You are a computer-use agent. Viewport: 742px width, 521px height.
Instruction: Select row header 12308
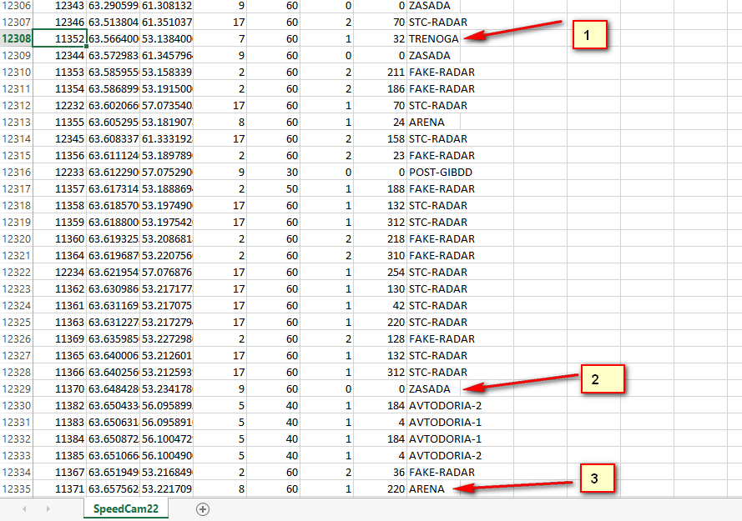[x=17, y=38]
